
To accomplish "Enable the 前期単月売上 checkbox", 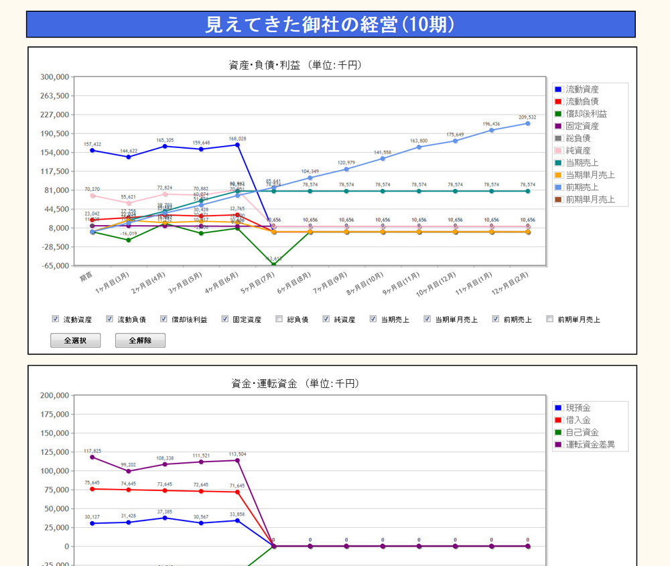I will (549, 320).
